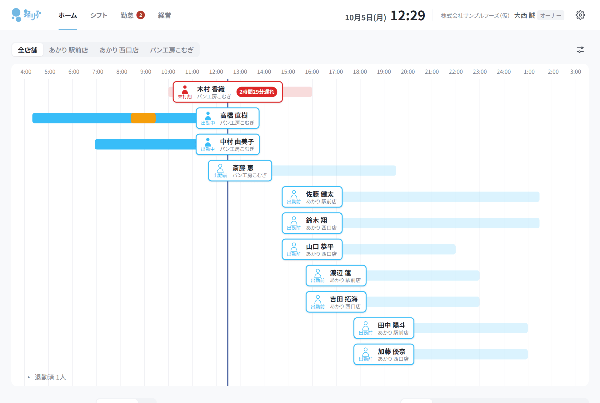Filter by あかり 駅前店 store

(68, 50)
